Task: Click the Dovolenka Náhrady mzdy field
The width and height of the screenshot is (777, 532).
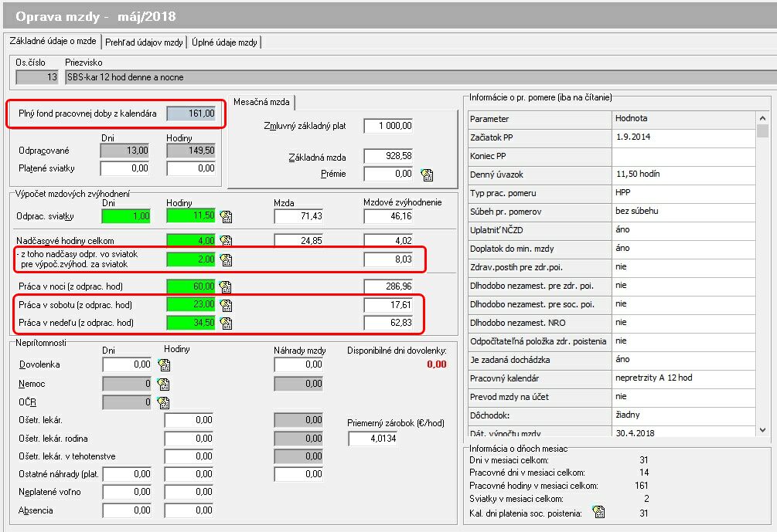Action: pos(298,364)
